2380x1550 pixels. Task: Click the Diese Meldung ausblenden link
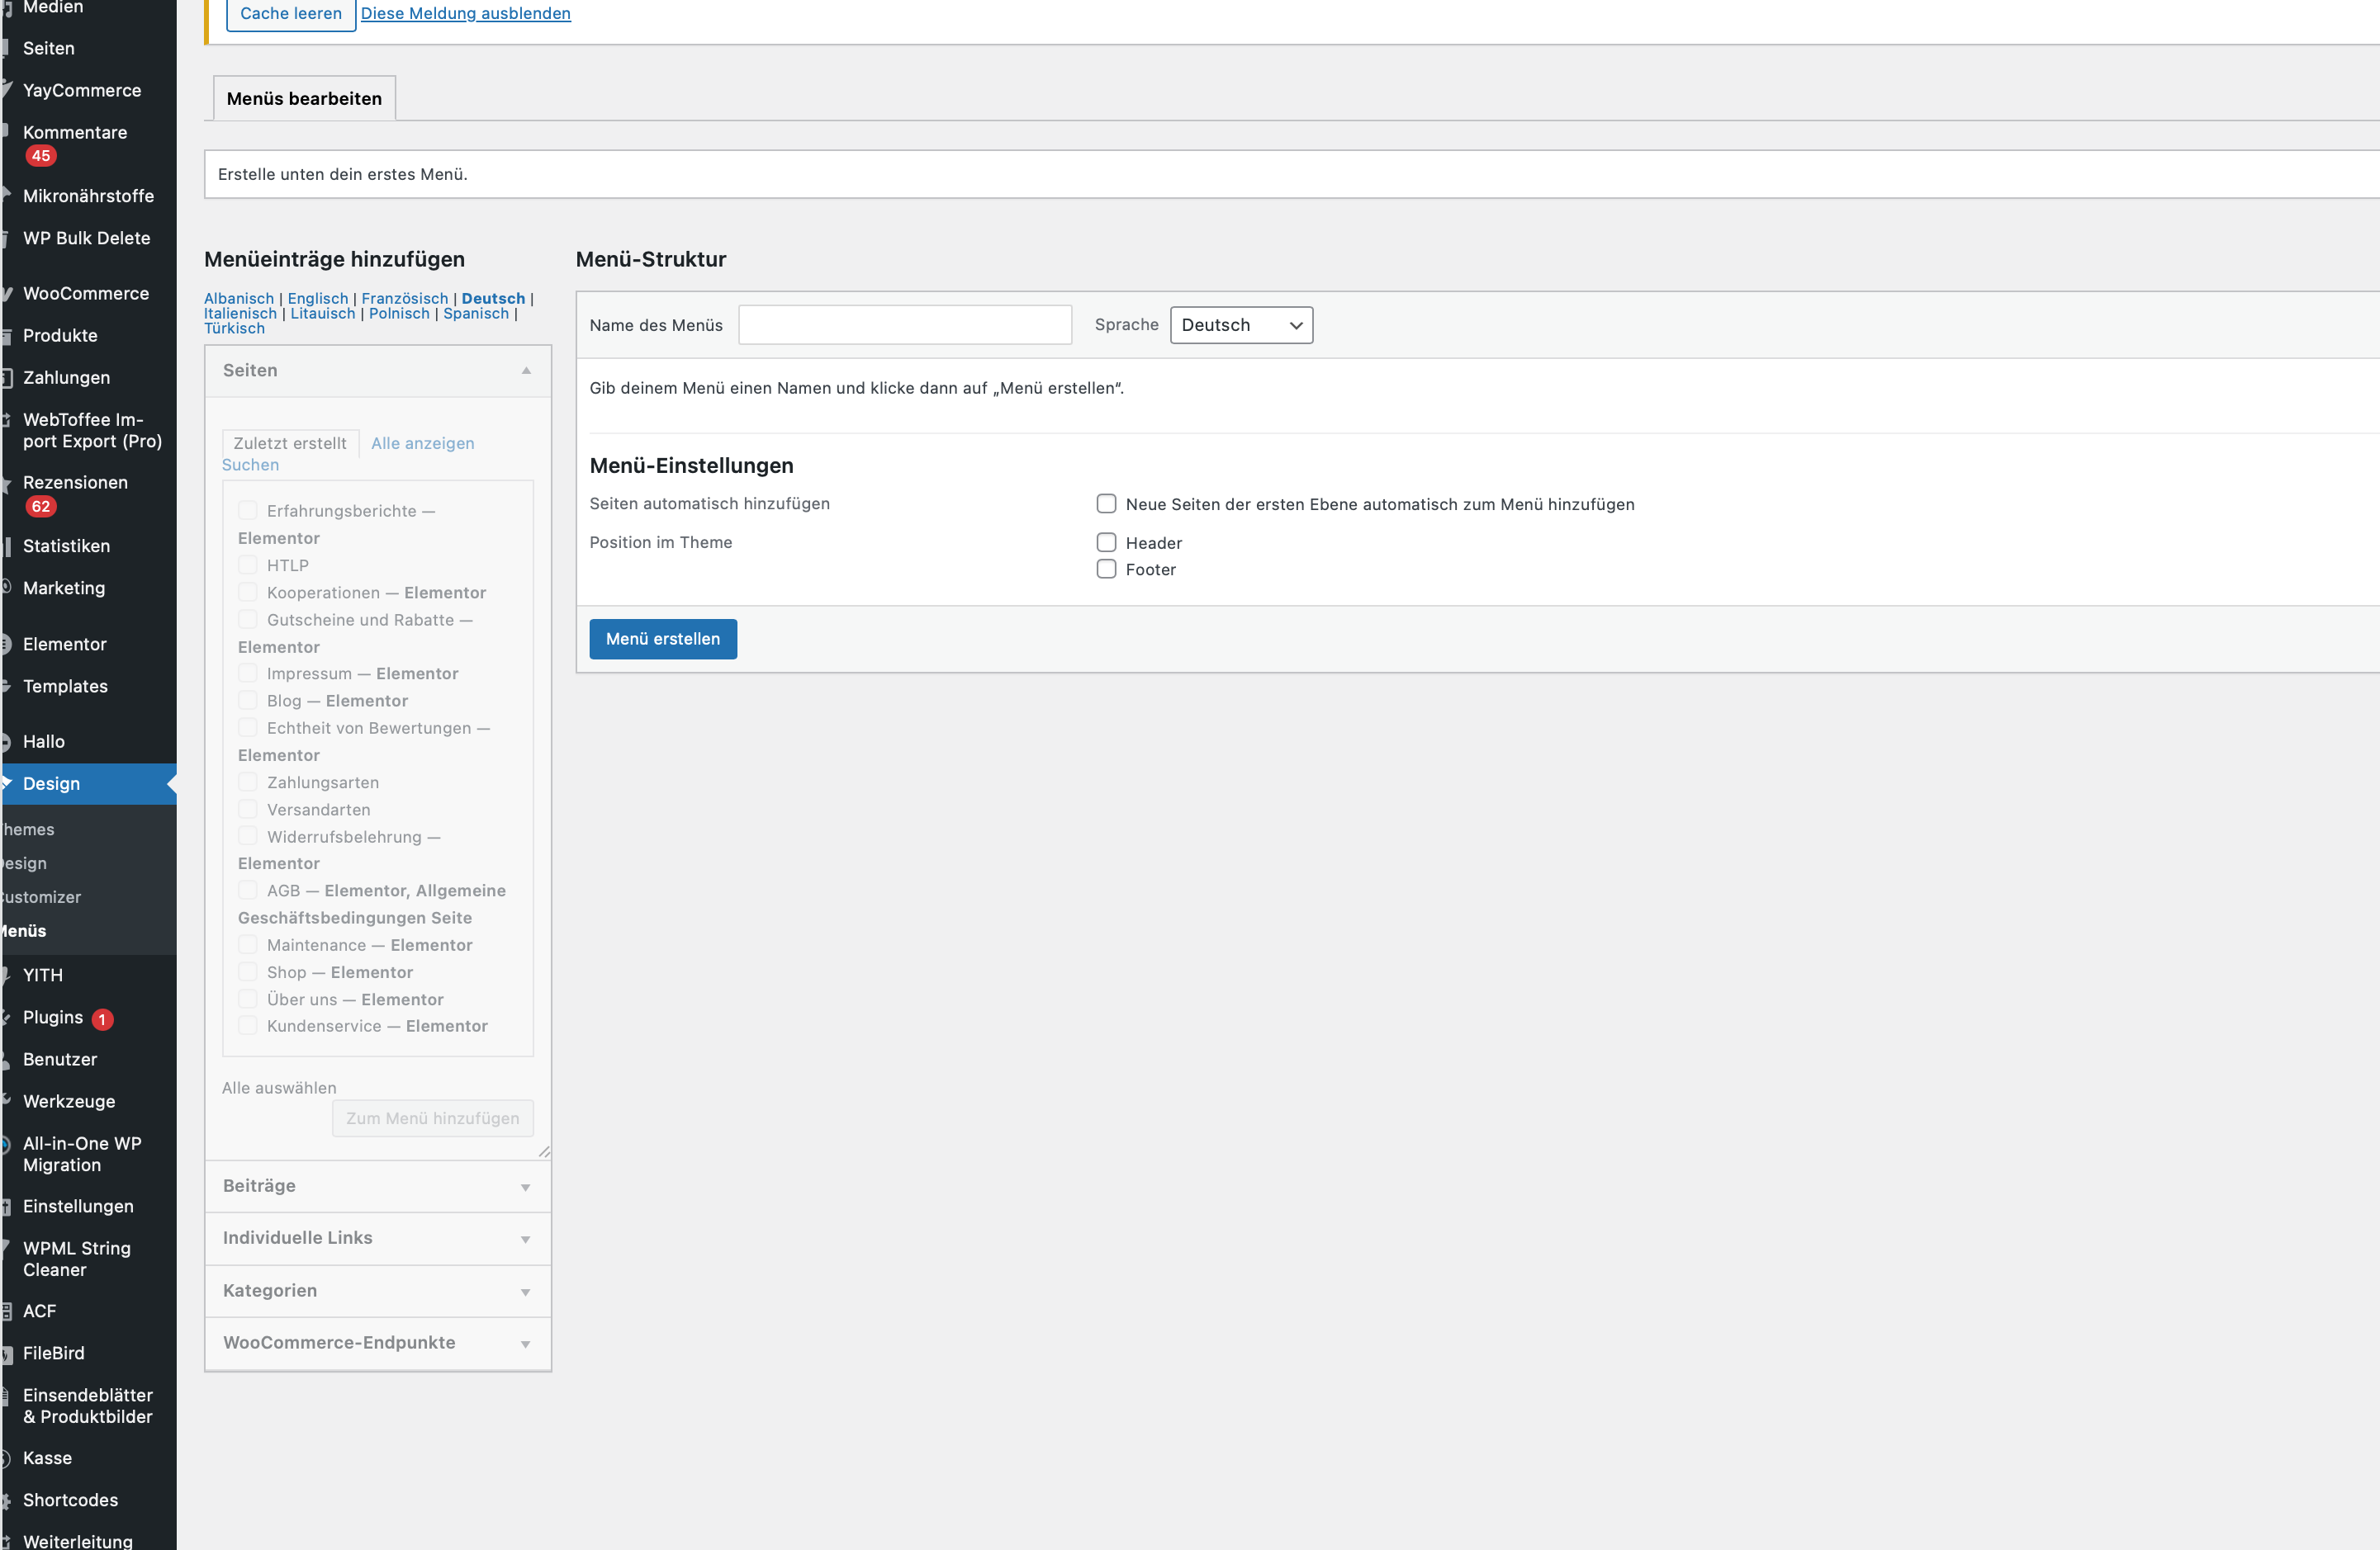[x=466, y=13]
